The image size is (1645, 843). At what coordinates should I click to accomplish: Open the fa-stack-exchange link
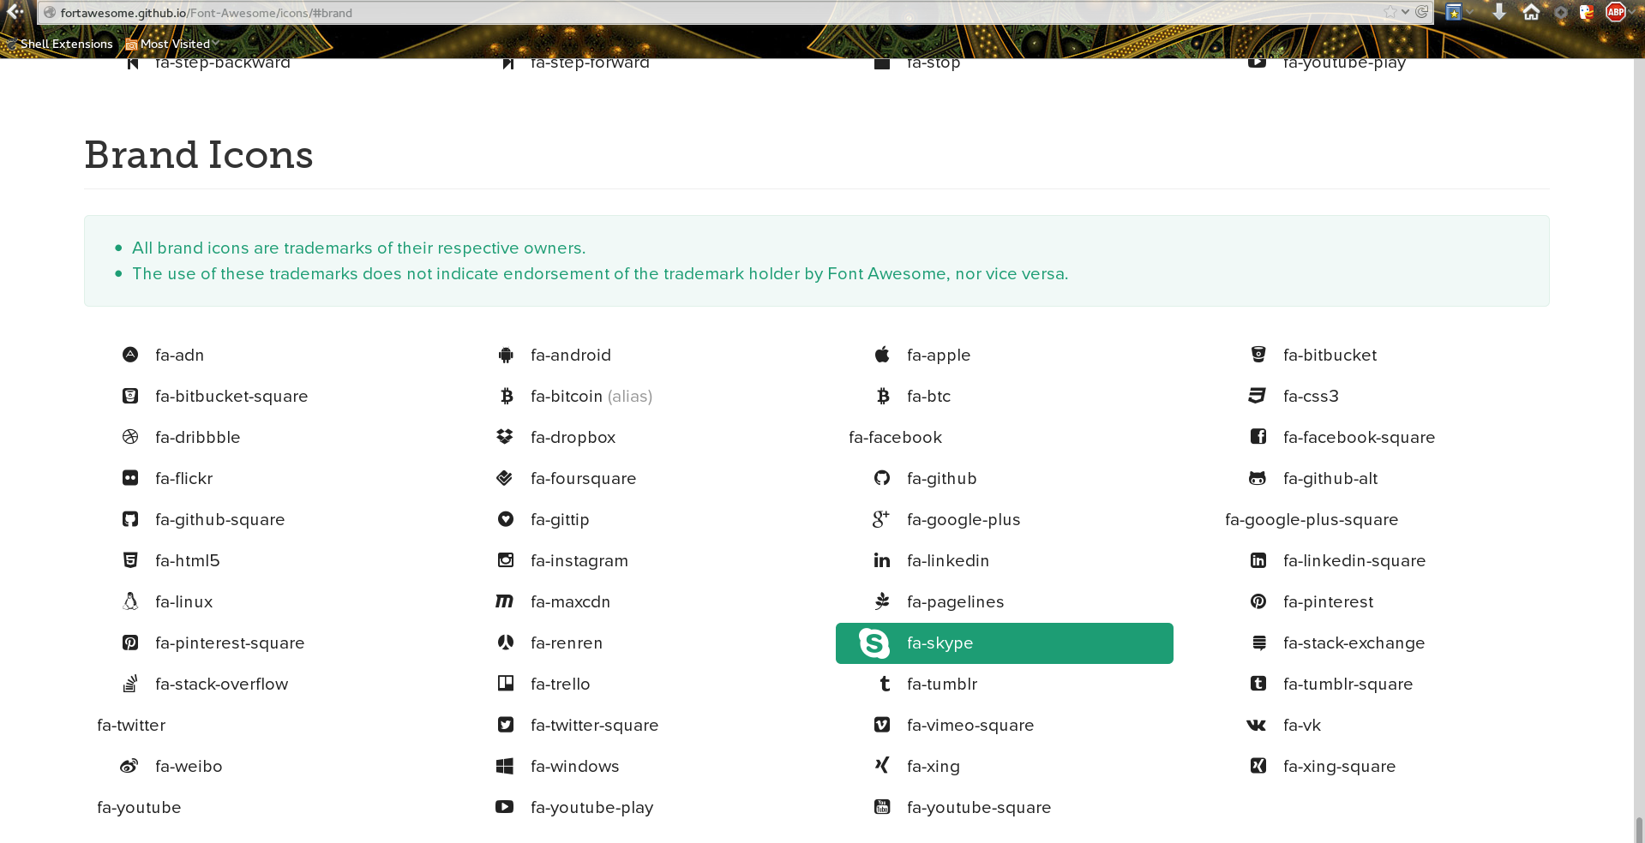click(1354, 643)
